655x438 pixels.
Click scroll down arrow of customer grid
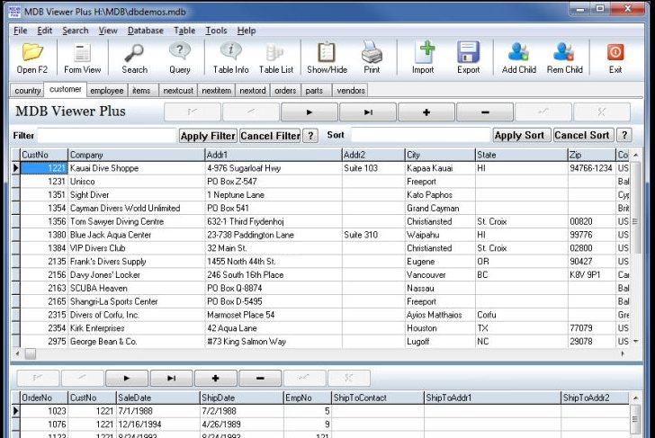pos(636,342)
